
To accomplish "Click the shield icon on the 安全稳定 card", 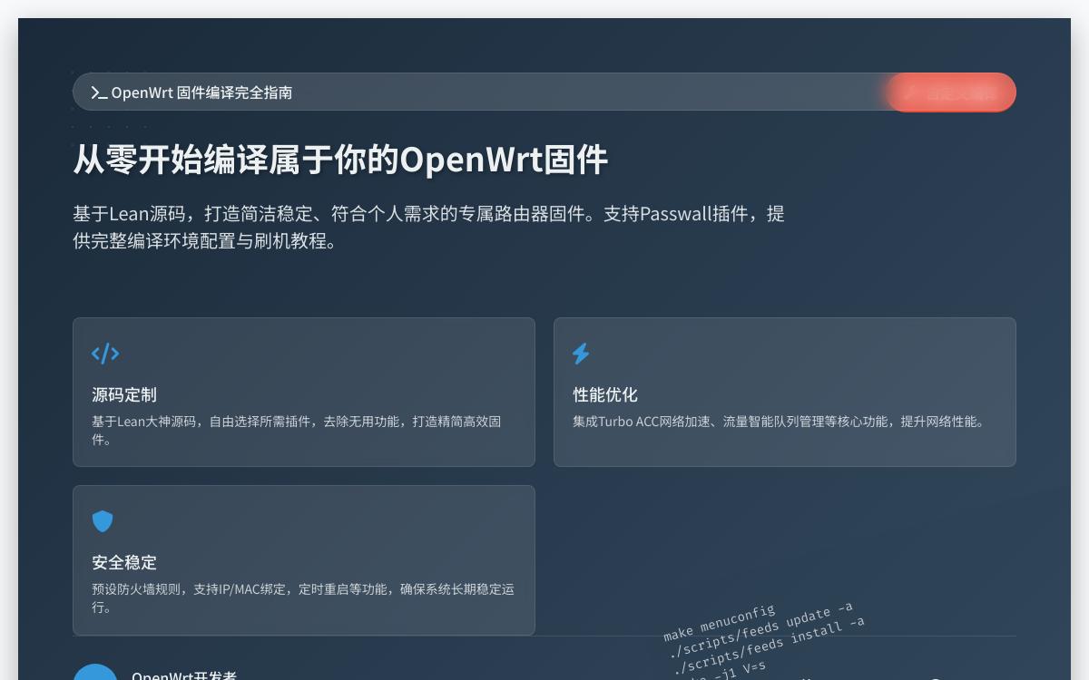I will tap(102, 520).
